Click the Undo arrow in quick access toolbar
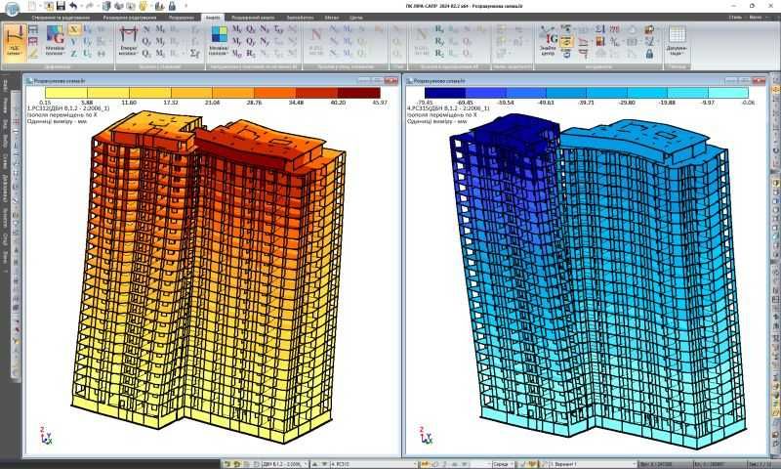 coord(74,6)
